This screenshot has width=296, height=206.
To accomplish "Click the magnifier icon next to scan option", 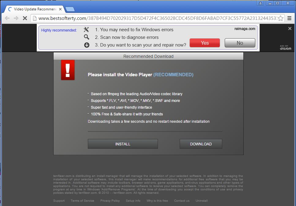I will (x=86, y=37).
